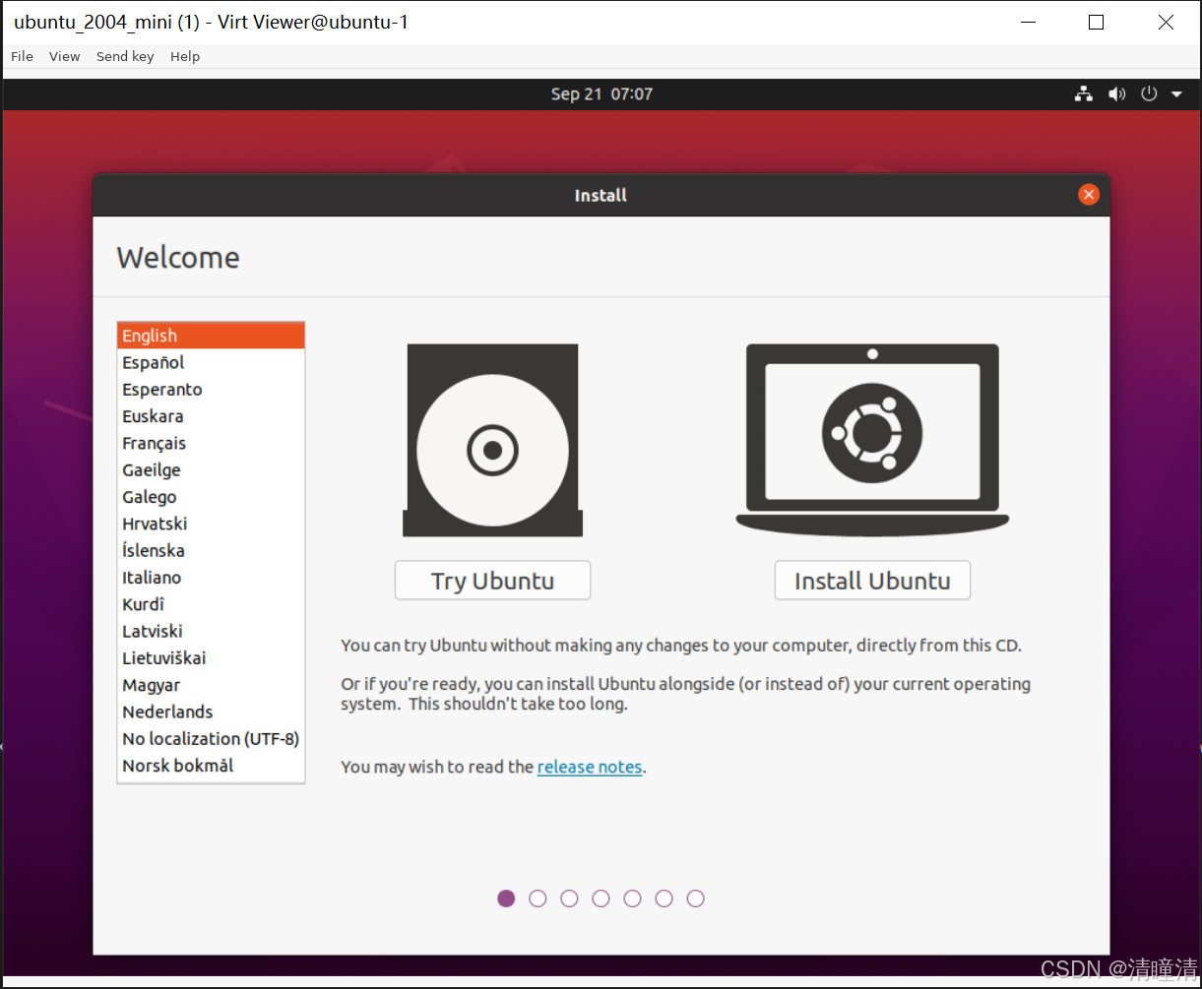
Task: Select Magyar in the language list
Action: click(x=211, y=685)
